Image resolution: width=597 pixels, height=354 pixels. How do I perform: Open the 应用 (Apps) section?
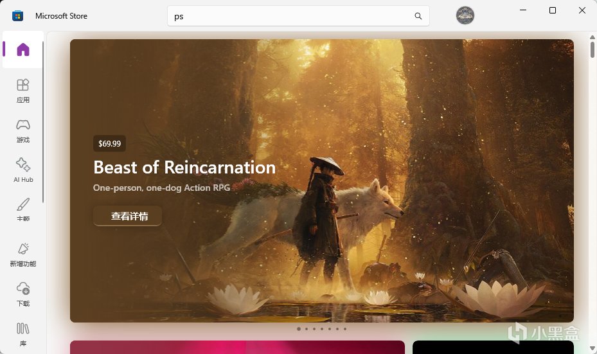pyautogui.click(x=23, y=91)
